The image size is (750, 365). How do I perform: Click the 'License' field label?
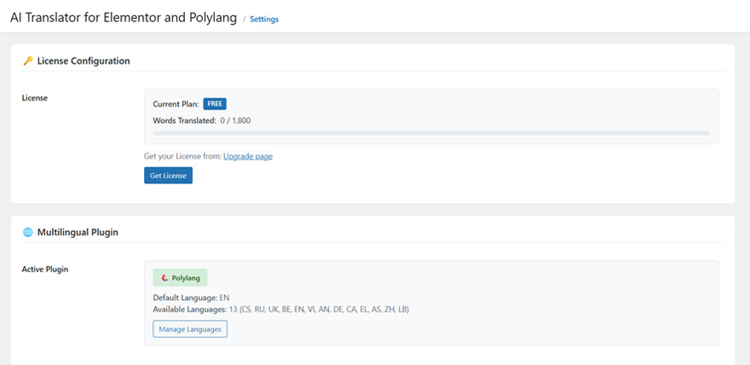[35, 97]
